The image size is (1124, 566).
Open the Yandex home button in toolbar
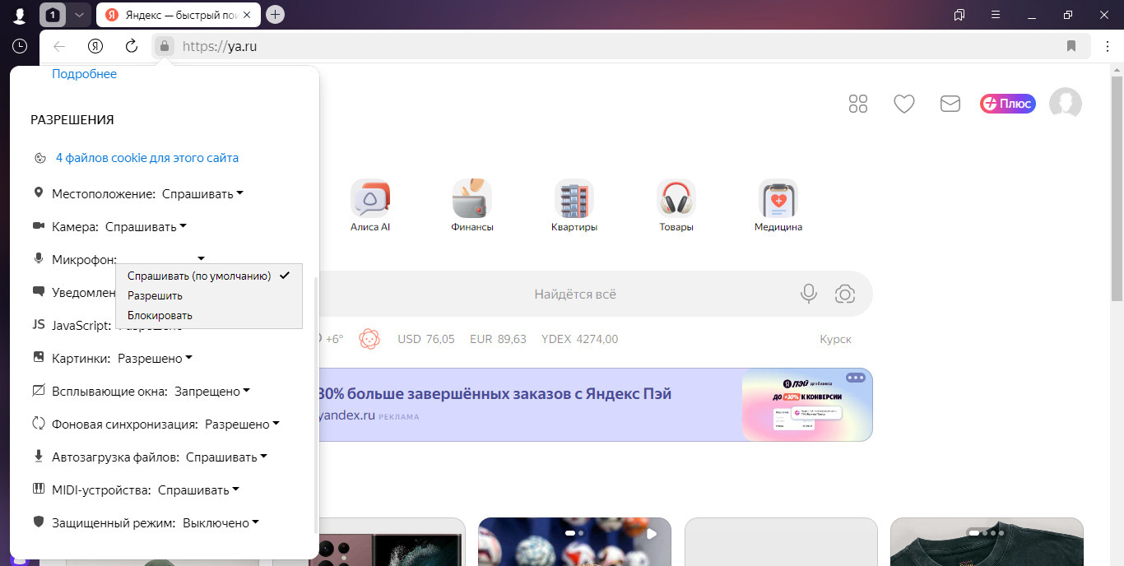[95, 46]
